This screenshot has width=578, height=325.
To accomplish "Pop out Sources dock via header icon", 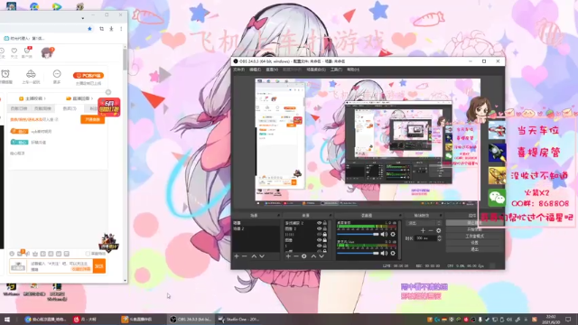I will [x=330, y=215].
